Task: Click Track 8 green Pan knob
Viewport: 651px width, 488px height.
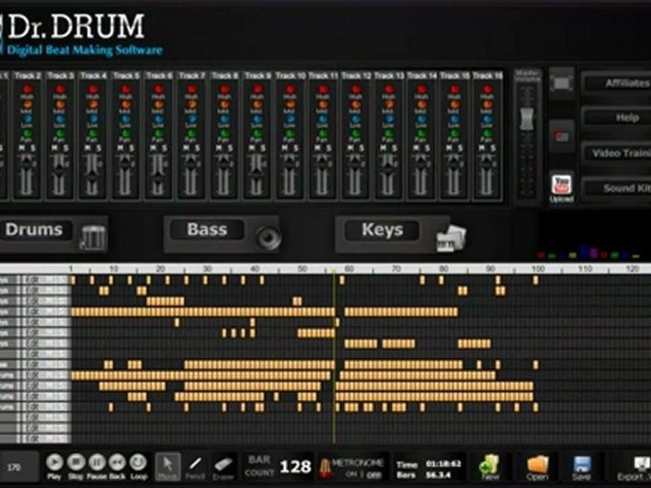Action: 224,134
